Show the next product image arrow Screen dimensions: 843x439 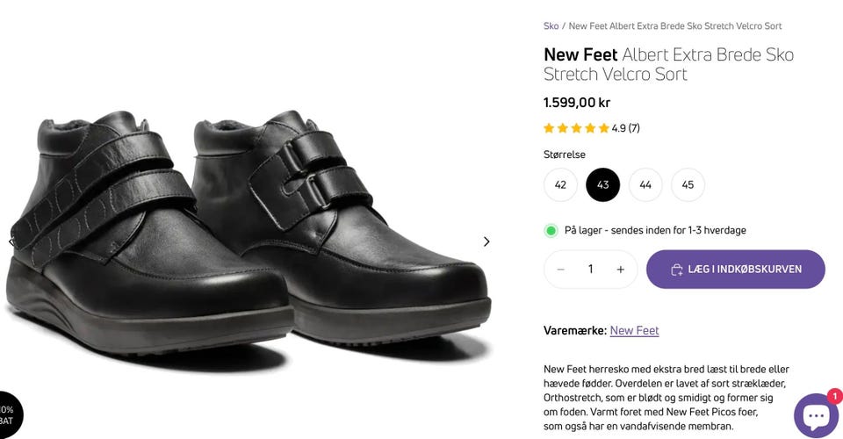click(x=486, y=241)
